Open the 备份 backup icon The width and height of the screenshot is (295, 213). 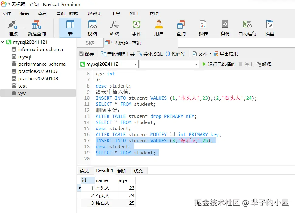225,28
